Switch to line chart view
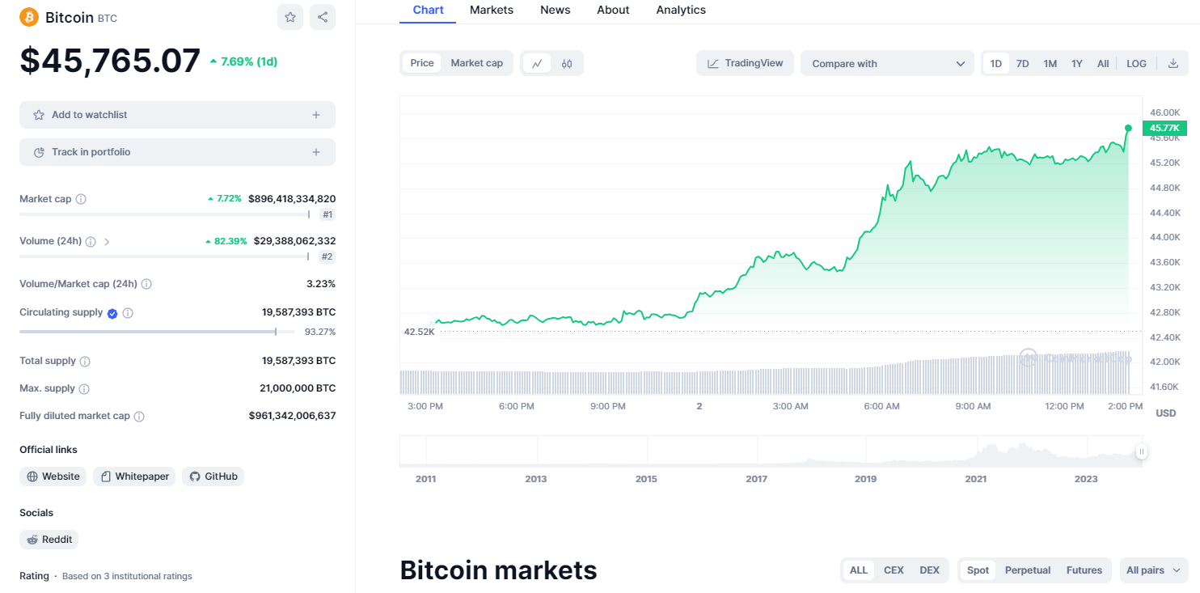 tap(537, 63)
